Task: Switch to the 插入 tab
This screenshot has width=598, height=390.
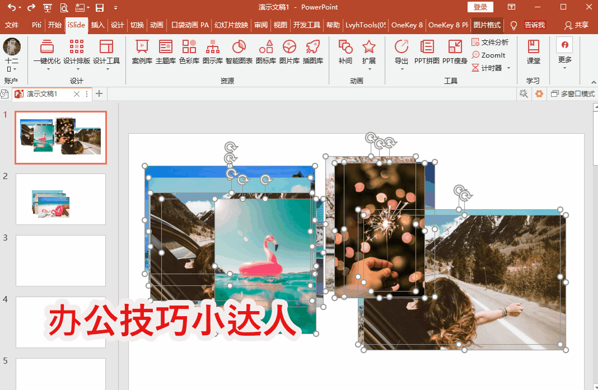Action: (97, 25)
